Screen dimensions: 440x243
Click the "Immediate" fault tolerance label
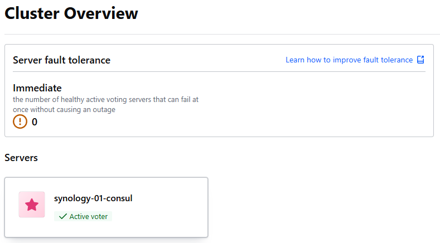[37, 88]
